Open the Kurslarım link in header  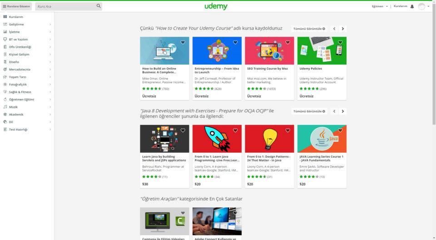[x=400, y=6]
